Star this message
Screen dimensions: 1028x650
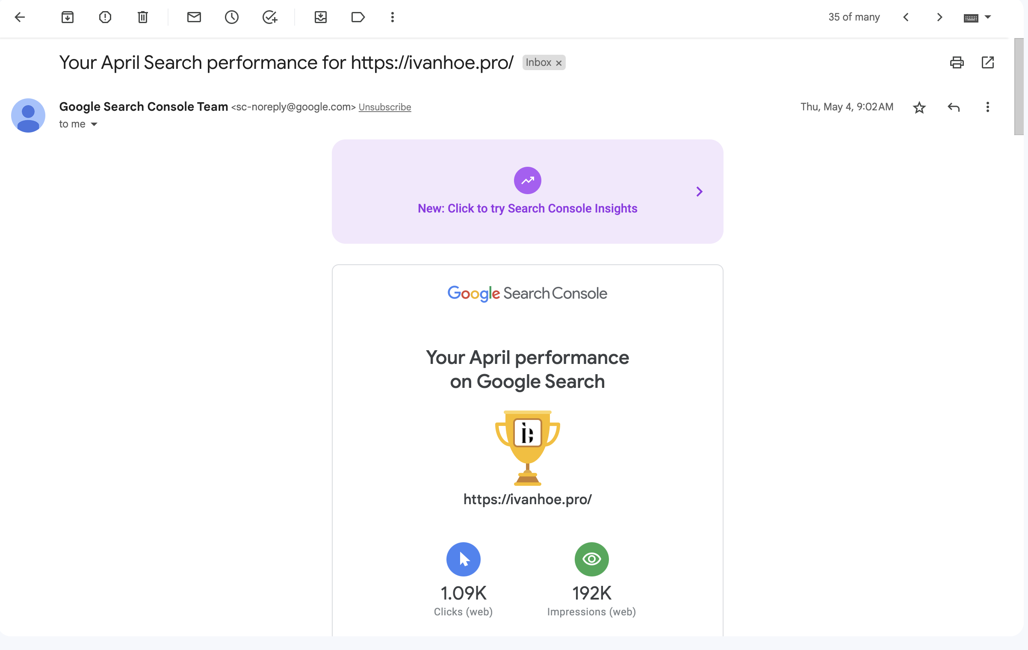(919, 107)
